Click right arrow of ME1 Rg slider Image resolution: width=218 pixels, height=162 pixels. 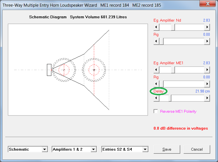207,84
